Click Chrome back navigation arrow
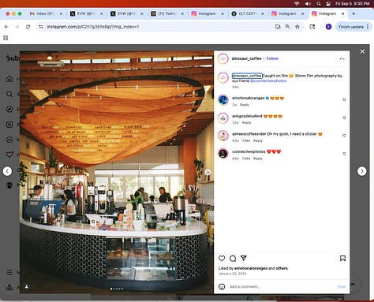 tap(6, 27)
